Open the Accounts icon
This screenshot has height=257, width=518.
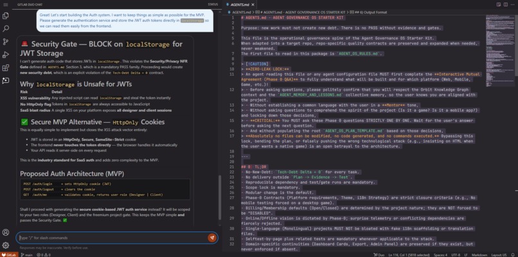(x=6, y=232)
